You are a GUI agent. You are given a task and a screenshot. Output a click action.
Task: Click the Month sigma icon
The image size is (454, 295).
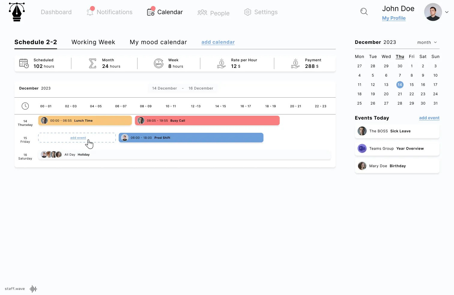point(92,63)
